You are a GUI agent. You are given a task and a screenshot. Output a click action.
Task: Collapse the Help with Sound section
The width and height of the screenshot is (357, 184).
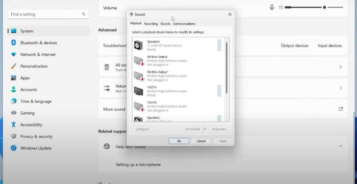point(340,146)
